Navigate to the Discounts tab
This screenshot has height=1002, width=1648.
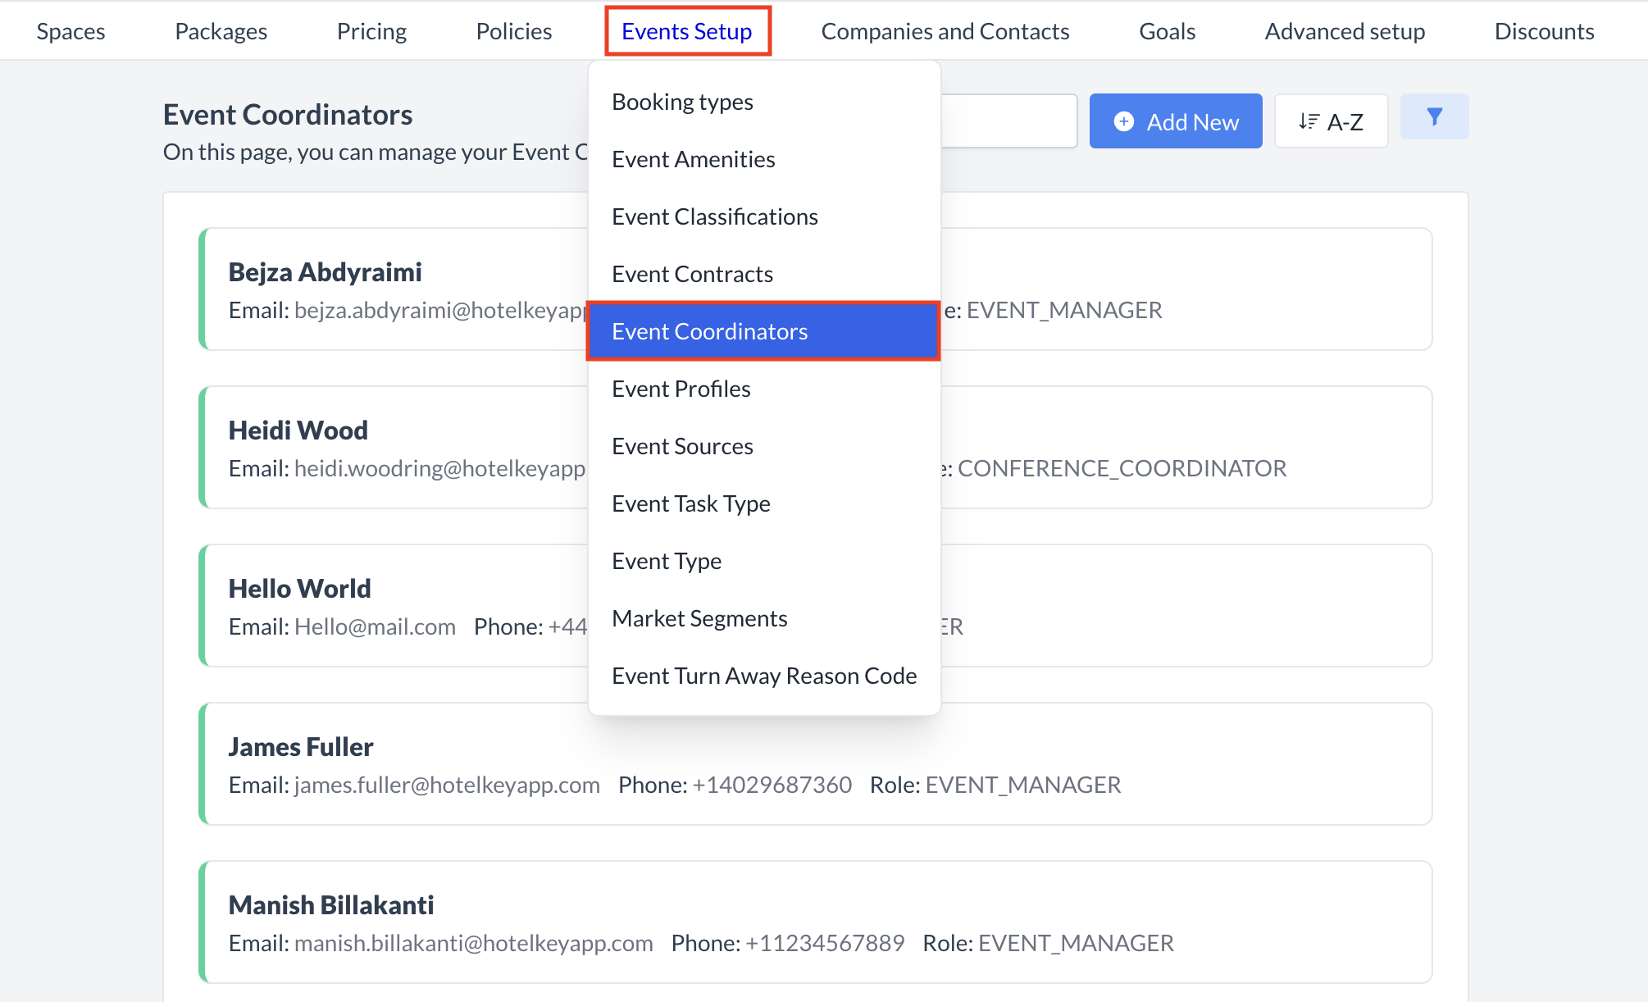pyautogui.click(x=1544, y=31)
